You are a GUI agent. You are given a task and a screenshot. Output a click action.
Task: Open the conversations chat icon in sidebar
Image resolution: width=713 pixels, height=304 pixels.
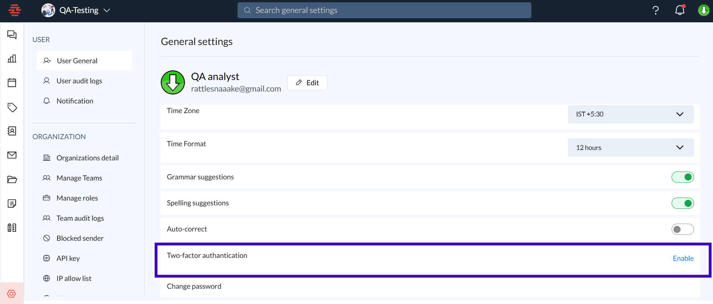pos(12,35)
